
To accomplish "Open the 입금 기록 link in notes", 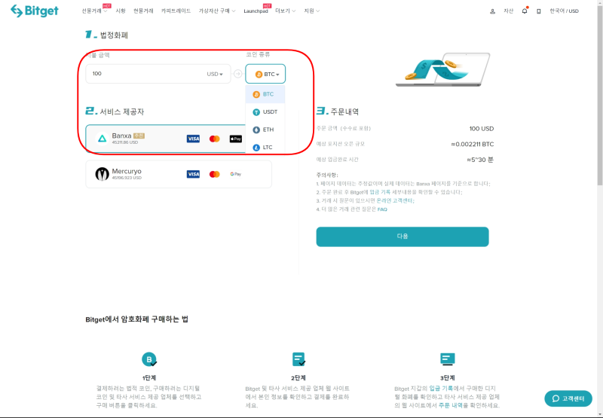I will (380, 192).
